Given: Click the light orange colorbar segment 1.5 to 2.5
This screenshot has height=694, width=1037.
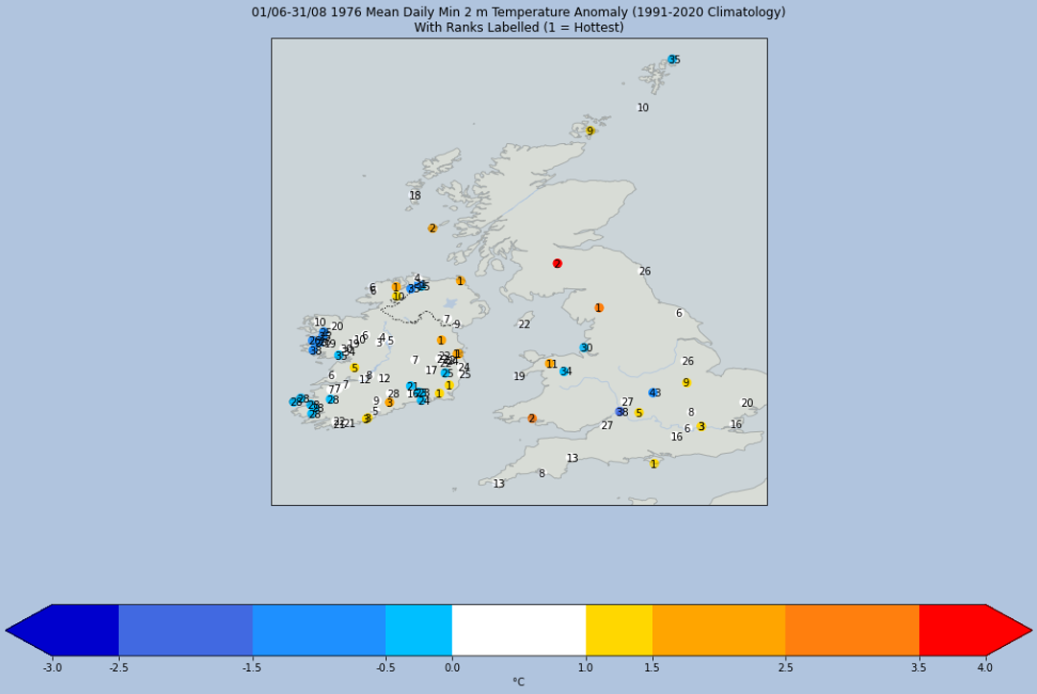Looking at the screenshot, I should (719, 630).
